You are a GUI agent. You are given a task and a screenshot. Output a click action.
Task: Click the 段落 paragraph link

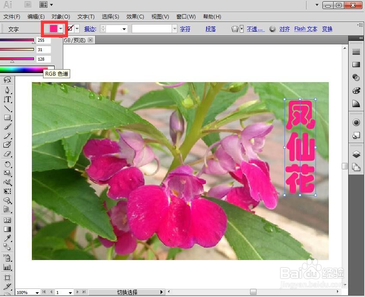click(x=210, y=29)
